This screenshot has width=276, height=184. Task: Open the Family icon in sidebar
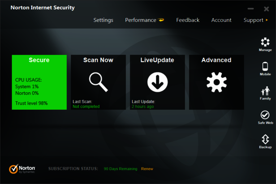265,91
